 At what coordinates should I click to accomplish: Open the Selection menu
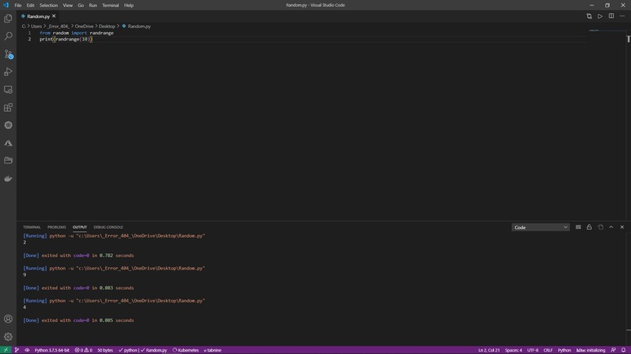(49, 5)
